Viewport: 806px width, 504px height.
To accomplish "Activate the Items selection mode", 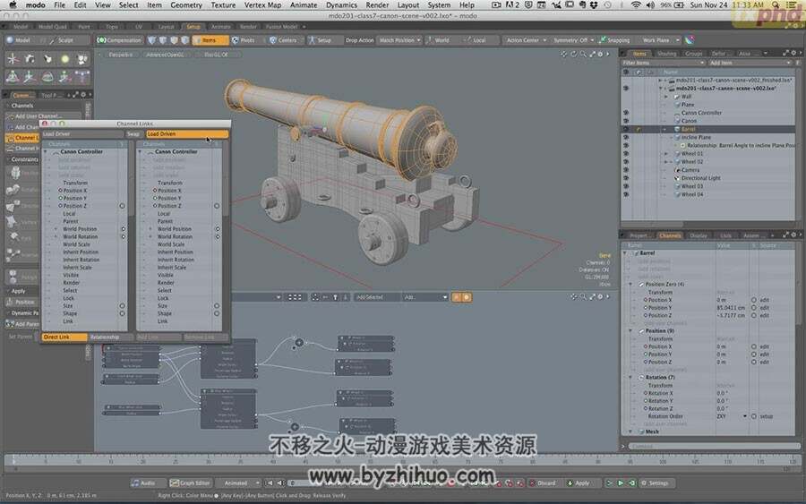I will point(210,40).
